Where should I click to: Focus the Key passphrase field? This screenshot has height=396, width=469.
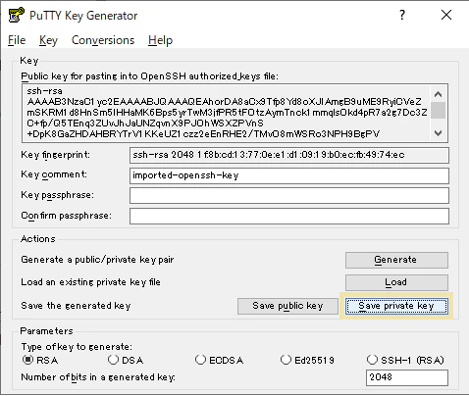tap(289, 196)
